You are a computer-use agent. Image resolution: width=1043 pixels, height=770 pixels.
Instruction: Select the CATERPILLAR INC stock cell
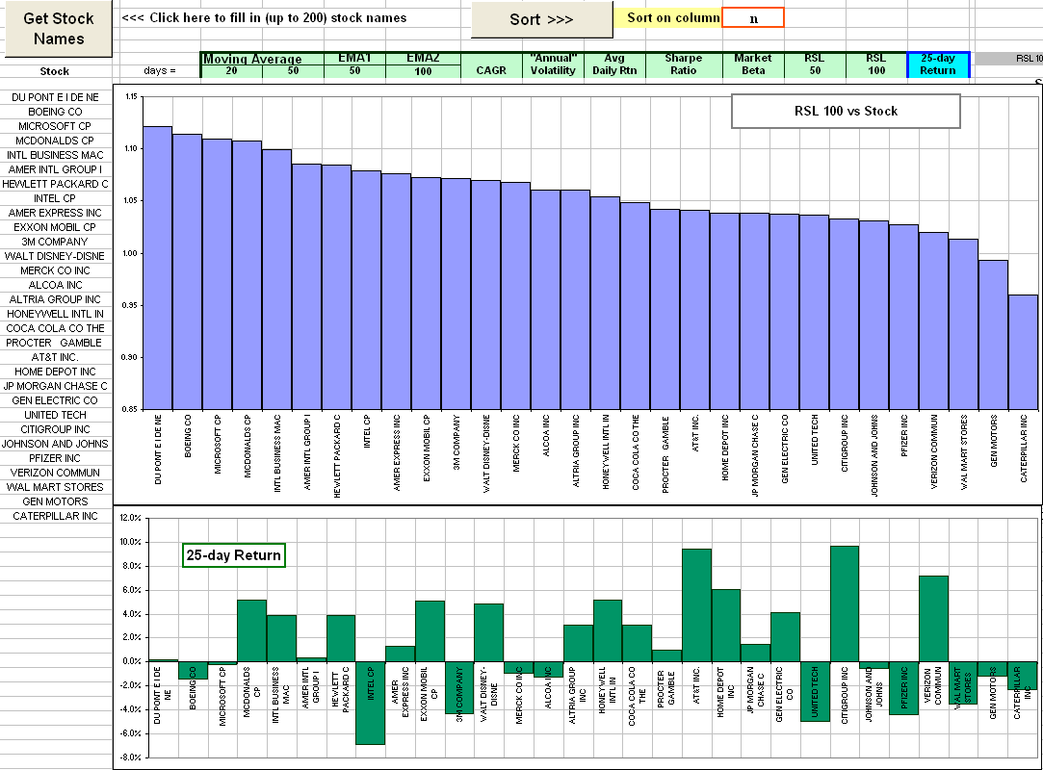click(x=55, y=517)
